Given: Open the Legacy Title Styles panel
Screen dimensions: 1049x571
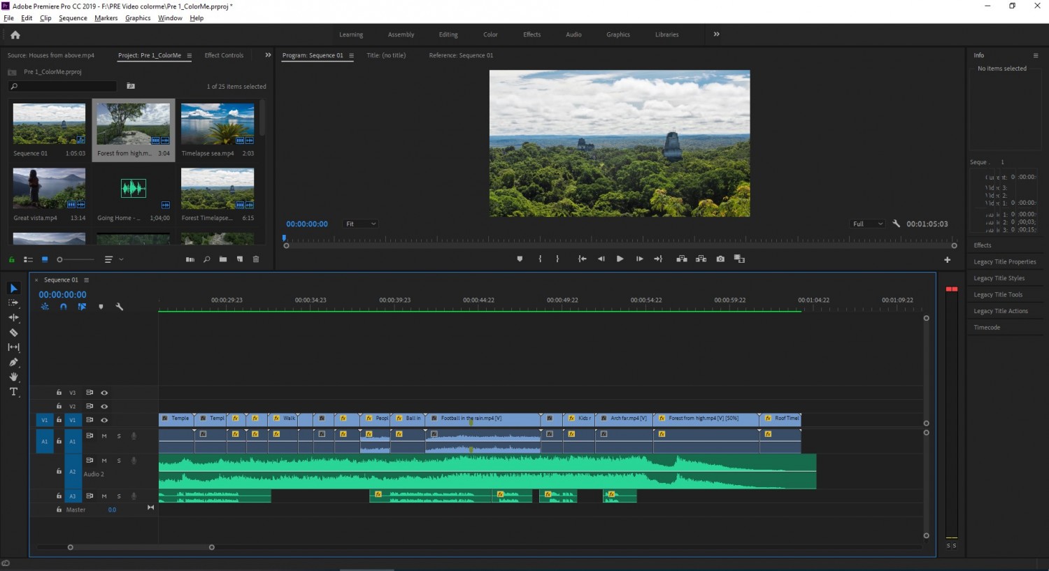Looking at the screenshot, I should click(999, 278).
